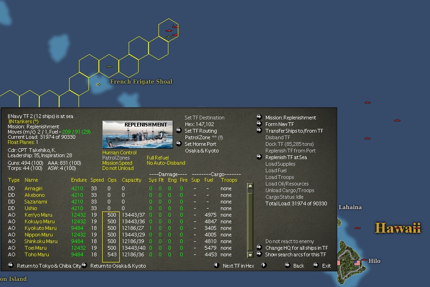Click arrow icon before Return to Osaka & Kyoto
Viewport: 430px width, 287px height.
(x=84, y=265)
